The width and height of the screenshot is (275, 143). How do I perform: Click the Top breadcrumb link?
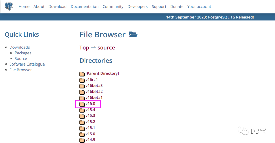pos(84,48)
